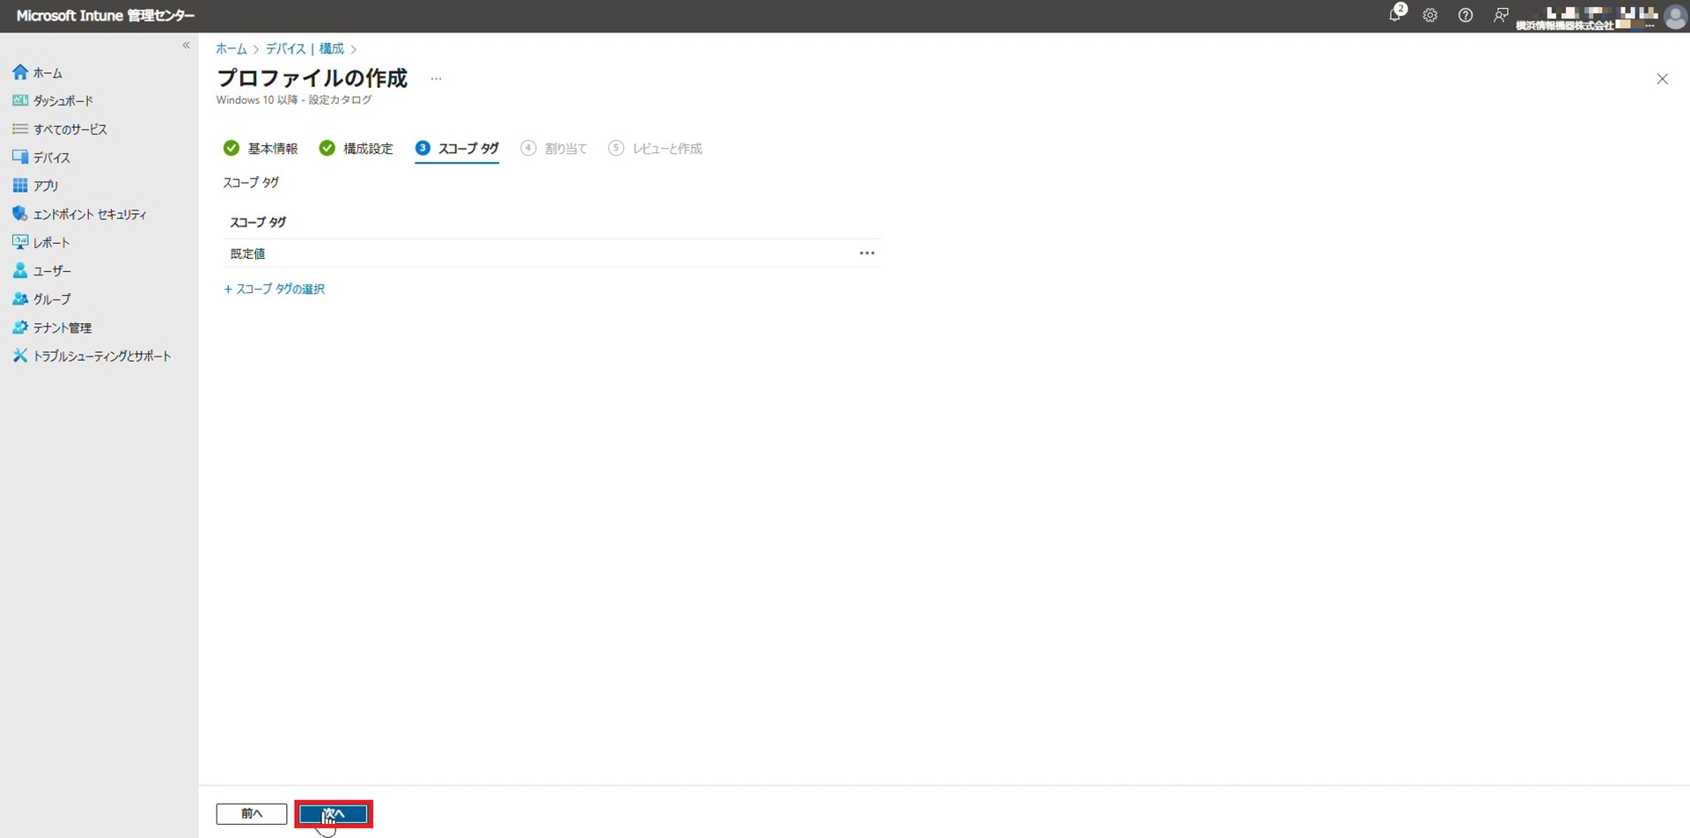Open the feedback icon in header
Screen dimensions: 1690x838
pyautogui.click(x=1501, y=16)
